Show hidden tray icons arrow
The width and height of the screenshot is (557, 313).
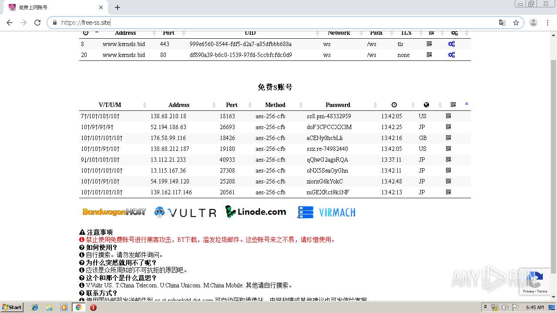tap(486, 307)
